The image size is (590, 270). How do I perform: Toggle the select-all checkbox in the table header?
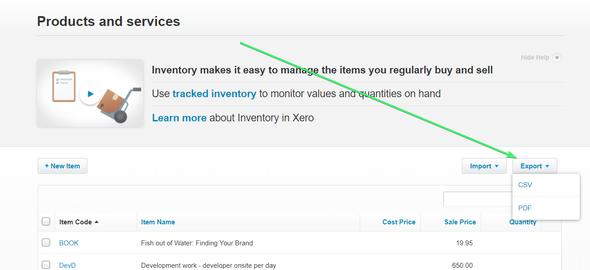46,221
